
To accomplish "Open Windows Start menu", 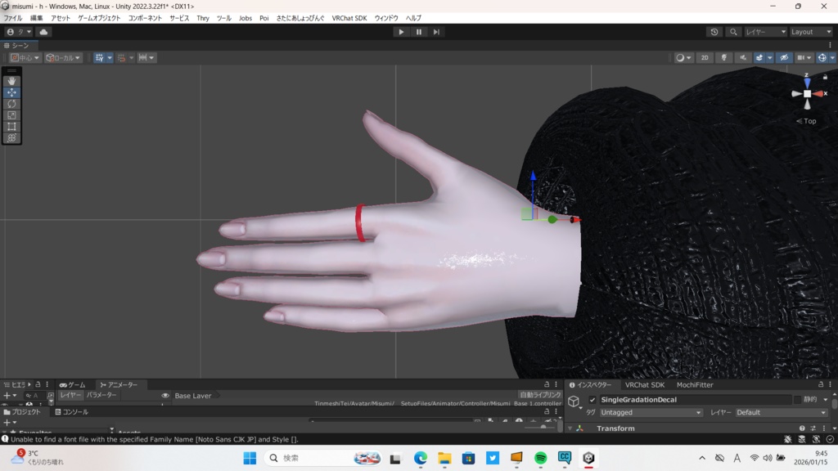I will (250, 458).
